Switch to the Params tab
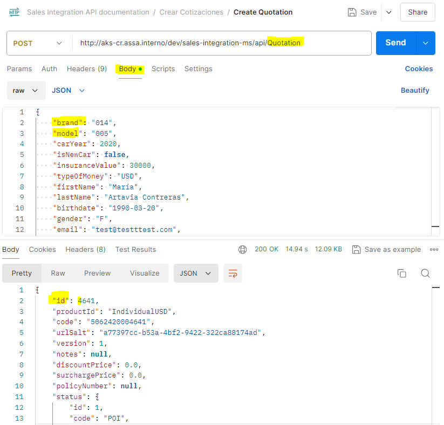 pos(19,69)
